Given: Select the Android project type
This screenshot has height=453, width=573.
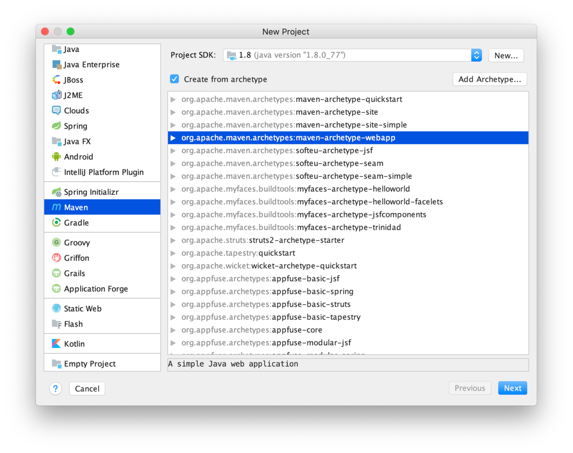Looking at the screenshot, I should (x=102, y=157).
